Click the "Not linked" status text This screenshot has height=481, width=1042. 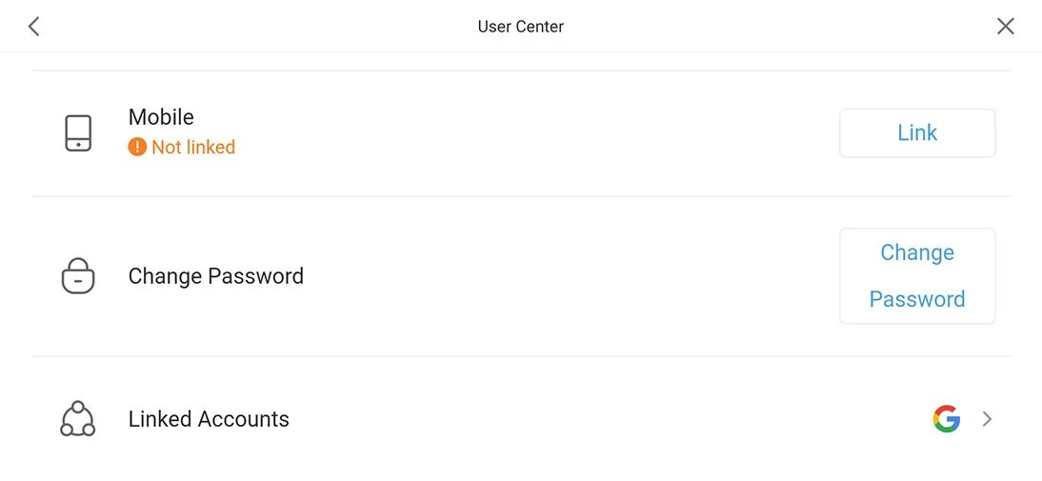[x=193, y=148]
